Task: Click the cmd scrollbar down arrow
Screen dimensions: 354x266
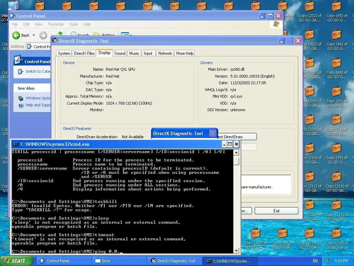Action: [x=236, y=251]
